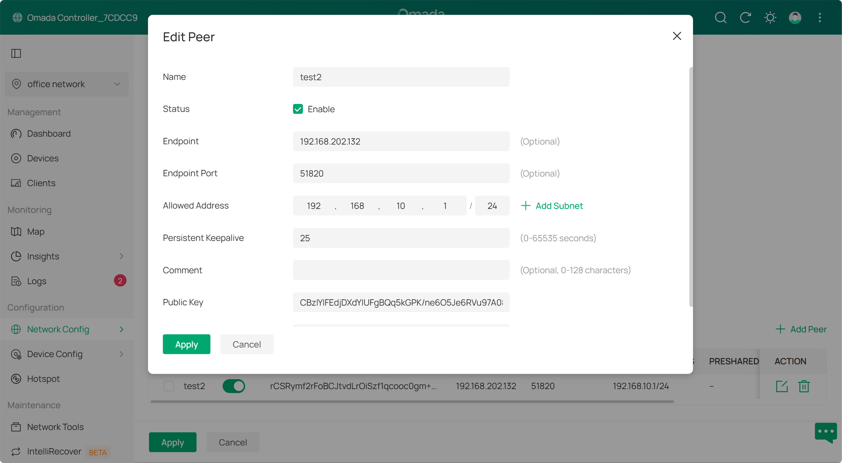
Task: Close the Edit Peer dialog
Action: tap(677, 36)
